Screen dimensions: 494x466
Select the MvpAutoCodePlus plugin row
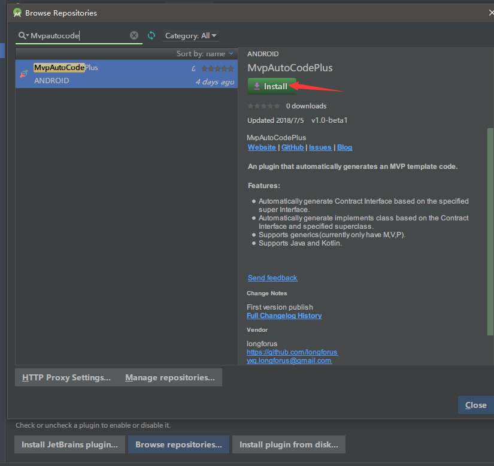click(x=126, y=74)
